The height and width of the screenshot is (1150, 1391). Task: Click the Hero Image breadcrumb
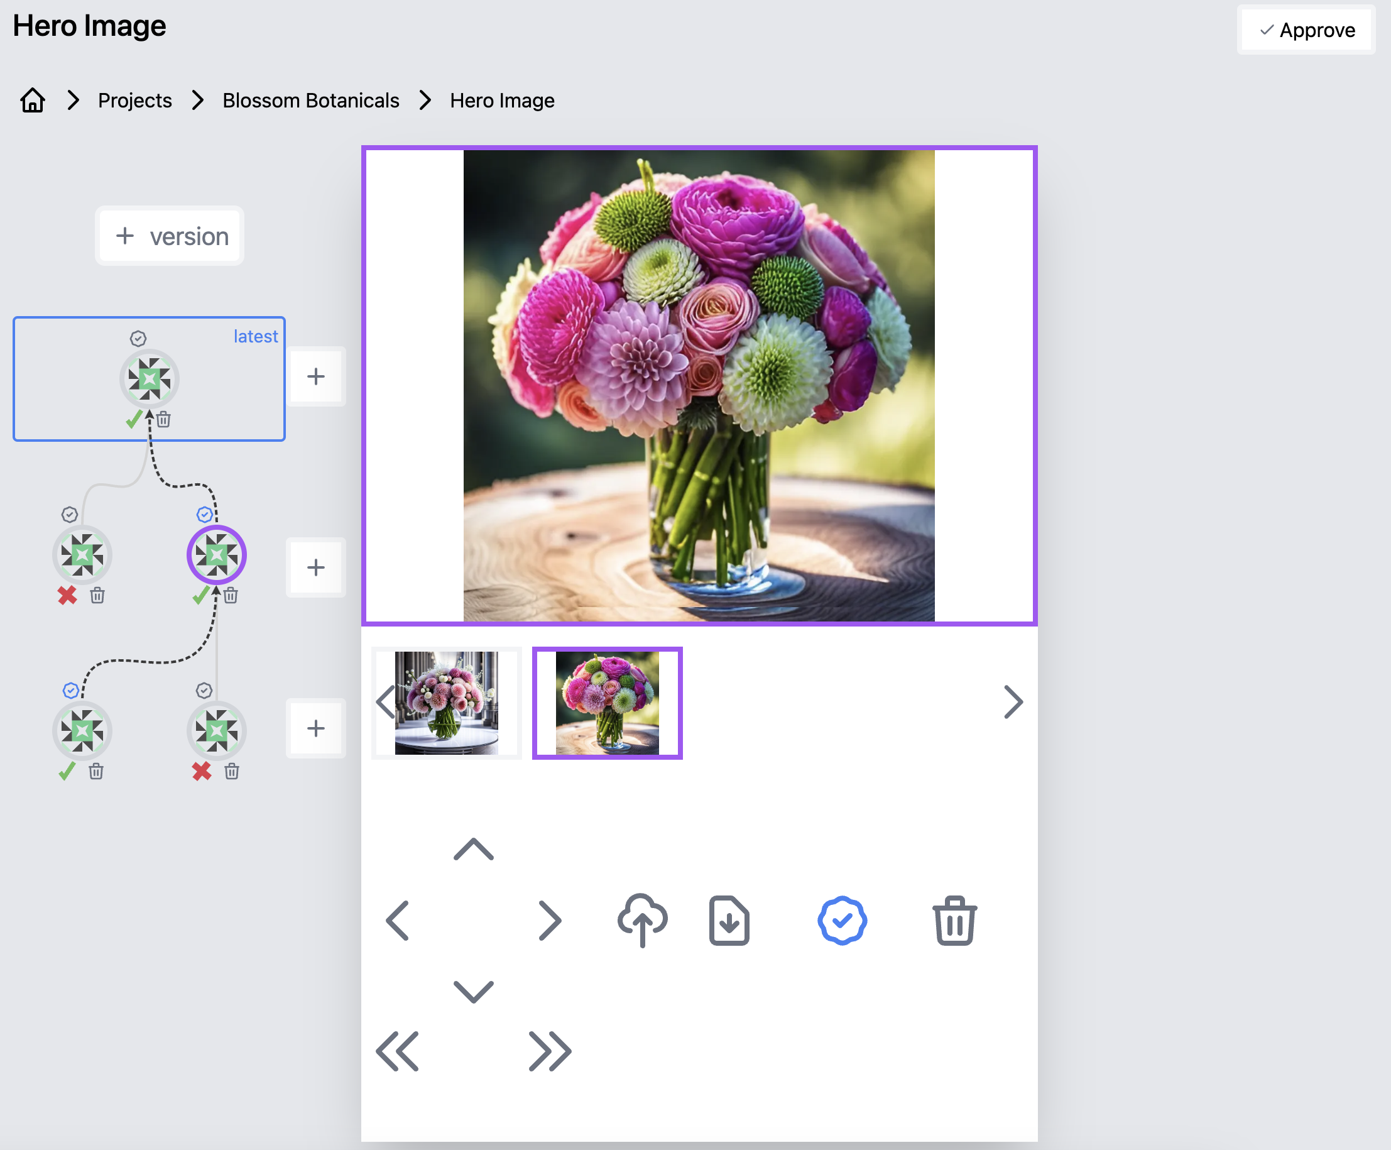click(502, 101)
